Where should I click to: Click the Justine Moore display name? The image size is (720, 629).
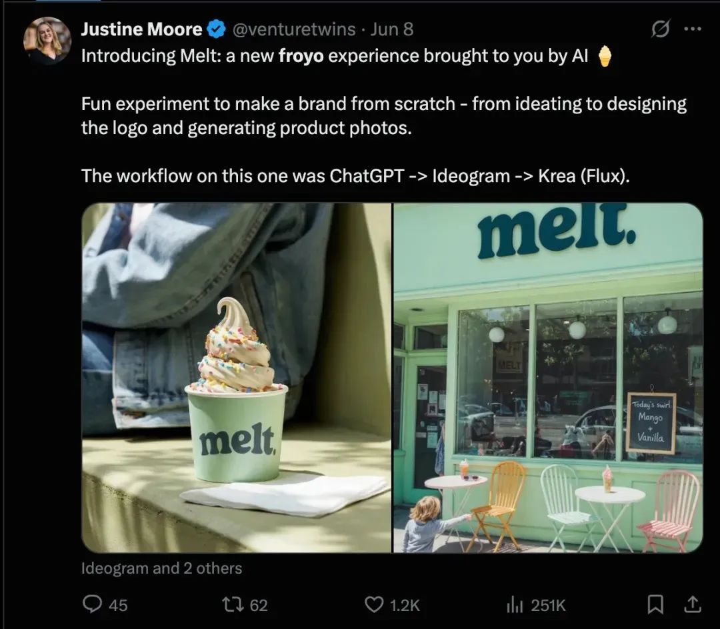(x=141, y=29)
